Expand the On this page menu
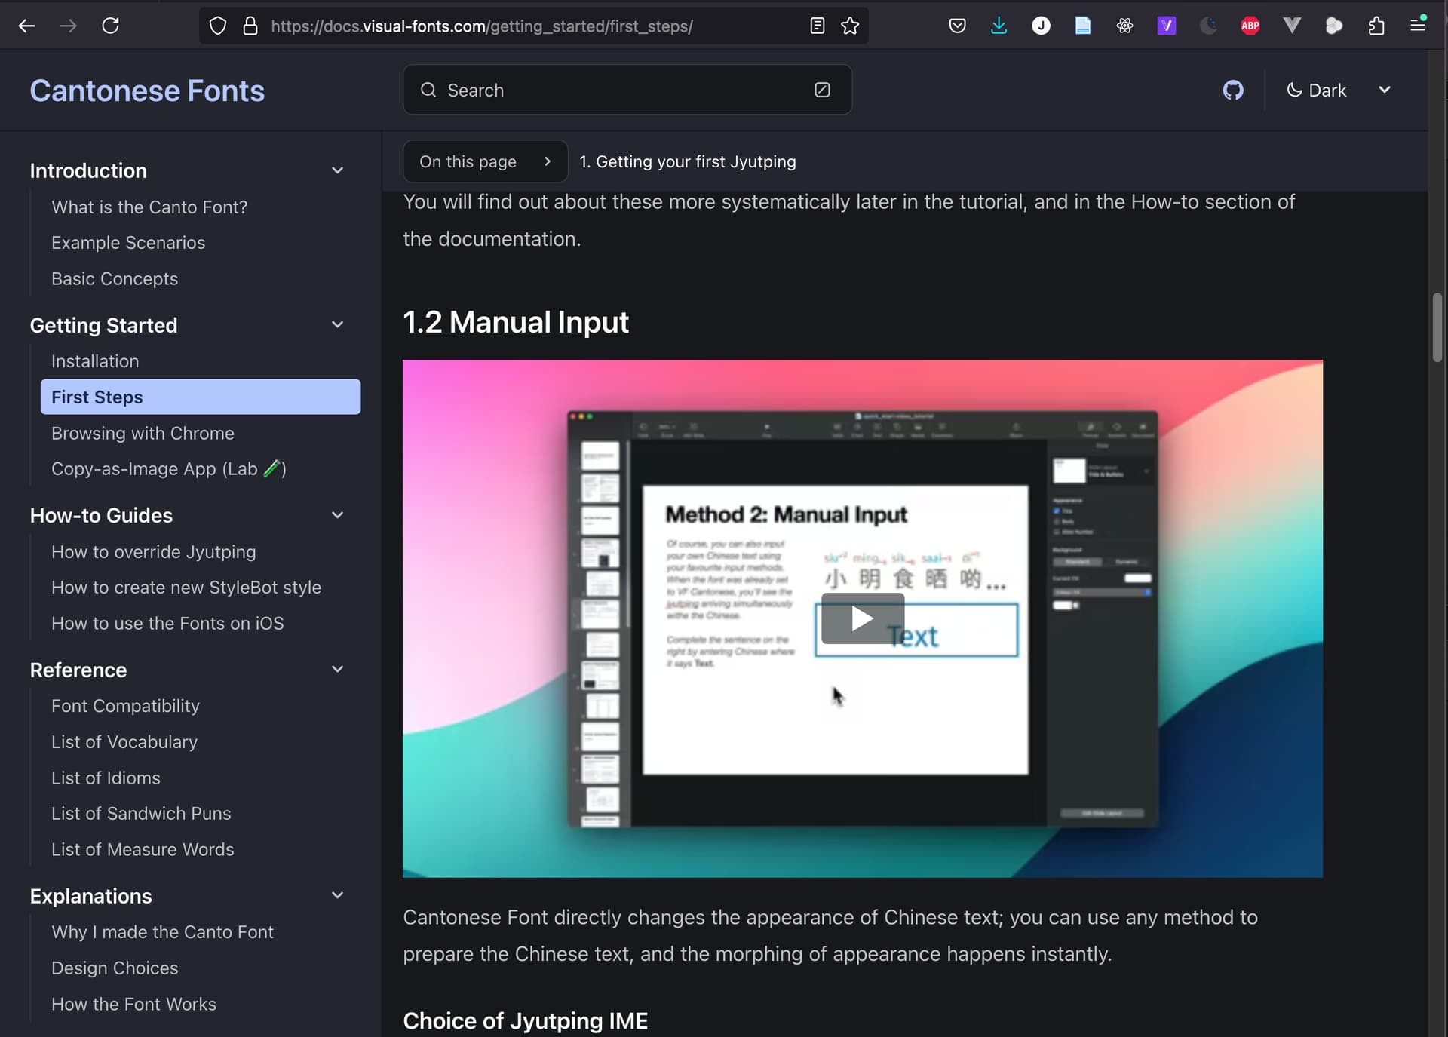The width and height of the screenshot is (1448, 1037). (485, 161)
